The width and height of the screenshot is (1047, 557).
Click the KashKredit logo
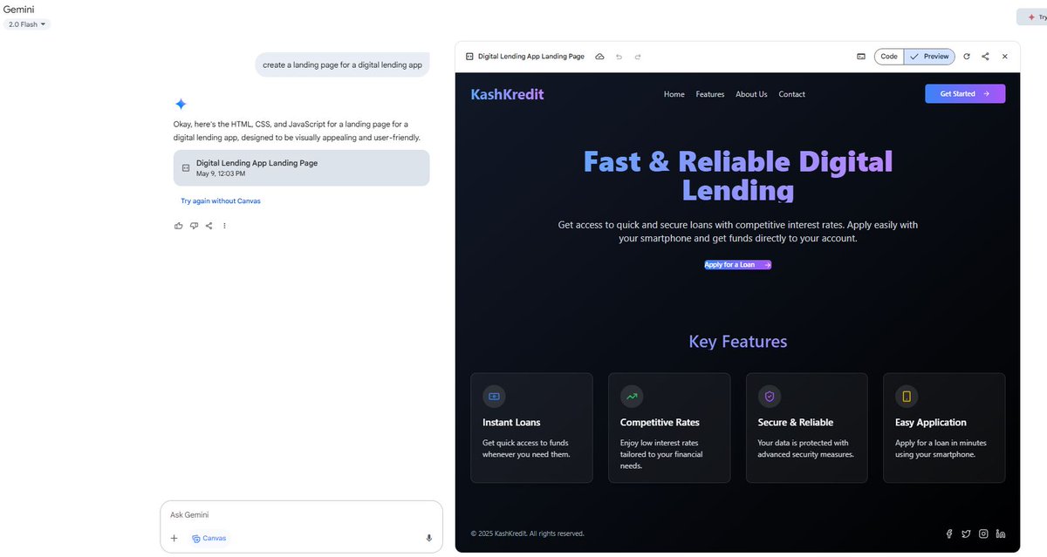[507, 94]
